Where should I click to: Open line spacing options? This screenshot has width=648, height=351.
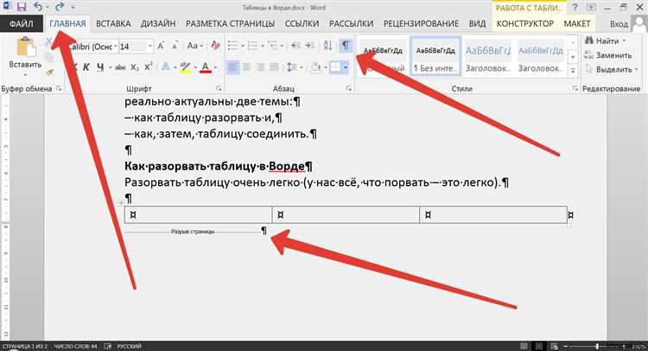pos(294,67)
